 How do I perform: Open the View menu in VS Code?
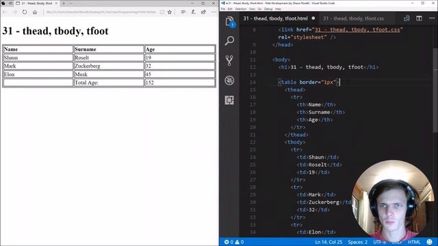[252, 9]
